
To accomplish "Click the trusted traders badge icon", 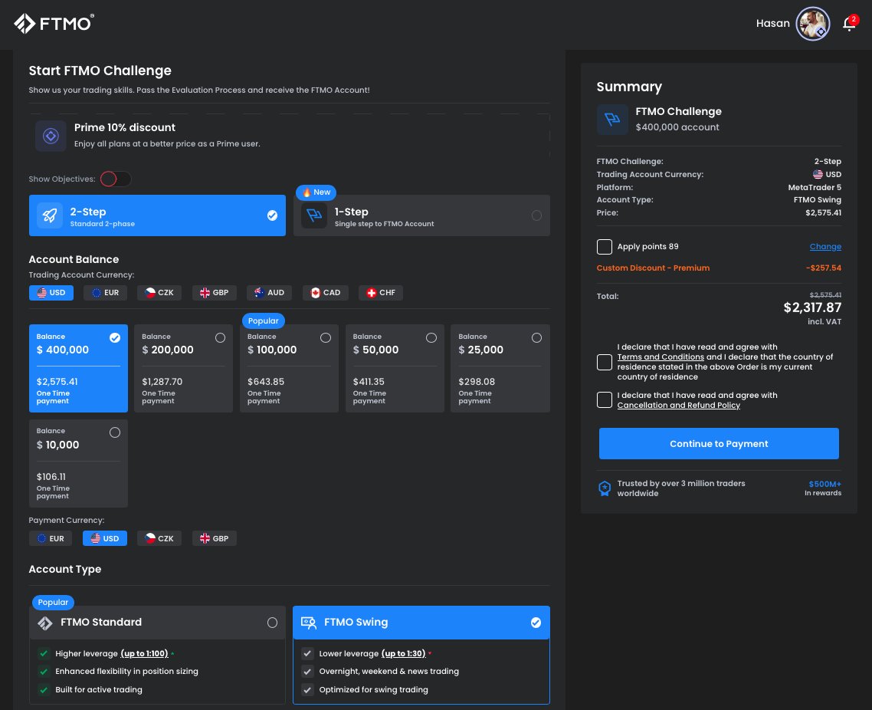I will (605, 488).
